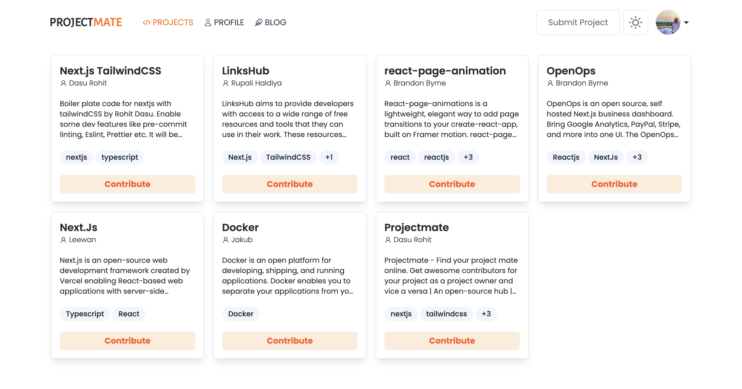Select NextJs tag in OpenOps card
Viewport: 742px width, 389px height.
click(606, 157)
